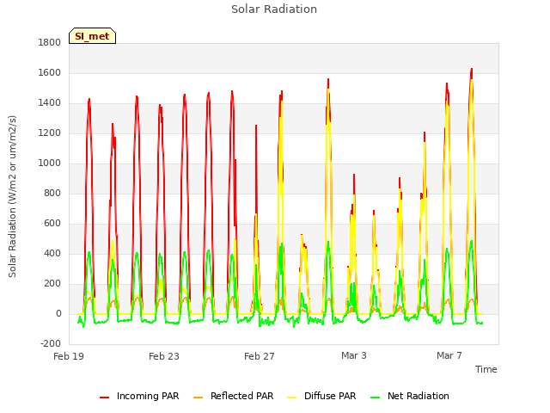Toggle Diffuse PAR legend entry
Viewport: 550px width, 413px height.
click(321, 396)
